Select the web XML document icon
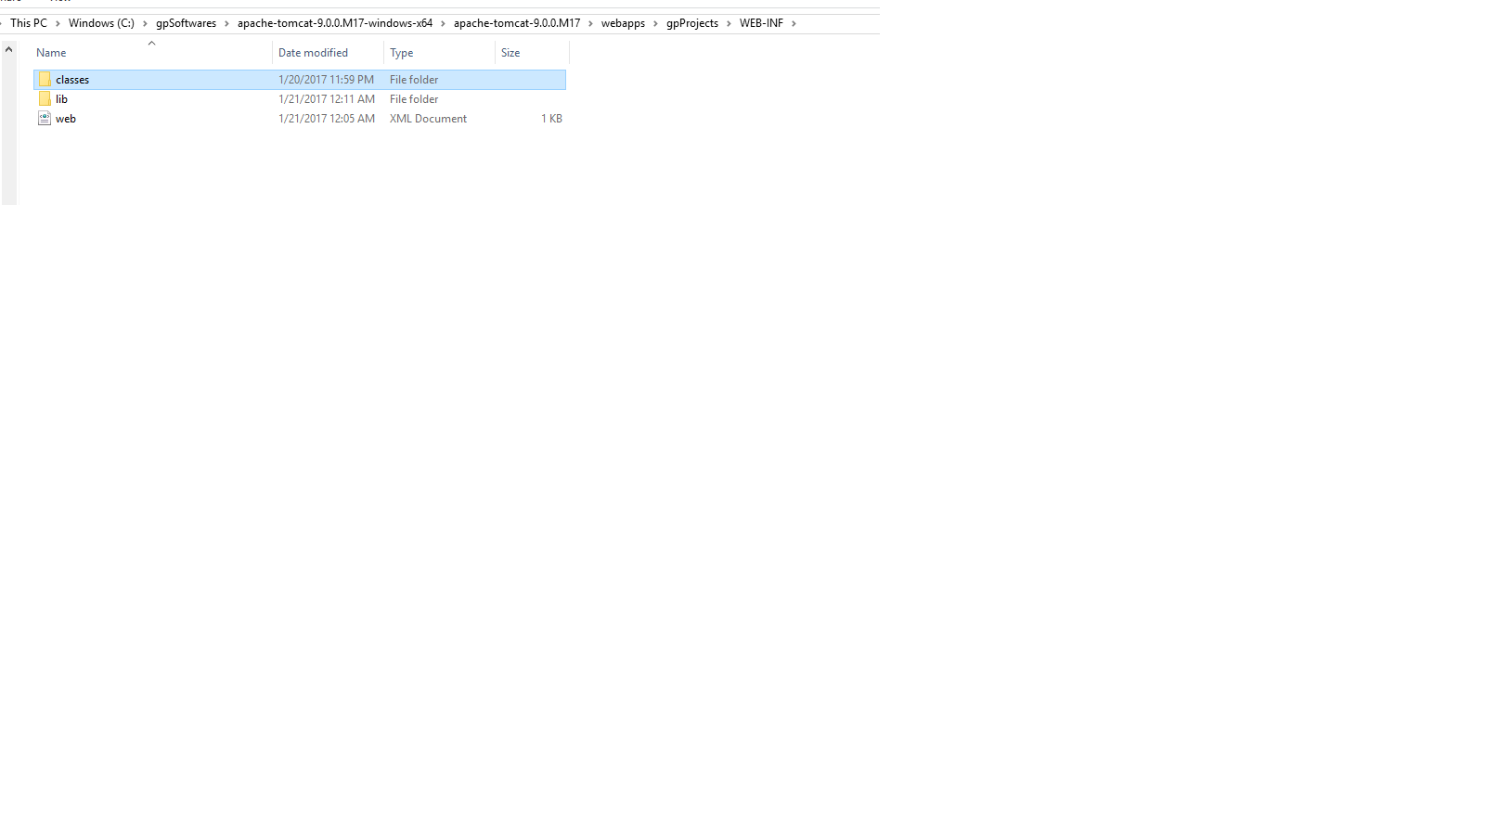Screen dimensions: 1485x835 point(45,119)
